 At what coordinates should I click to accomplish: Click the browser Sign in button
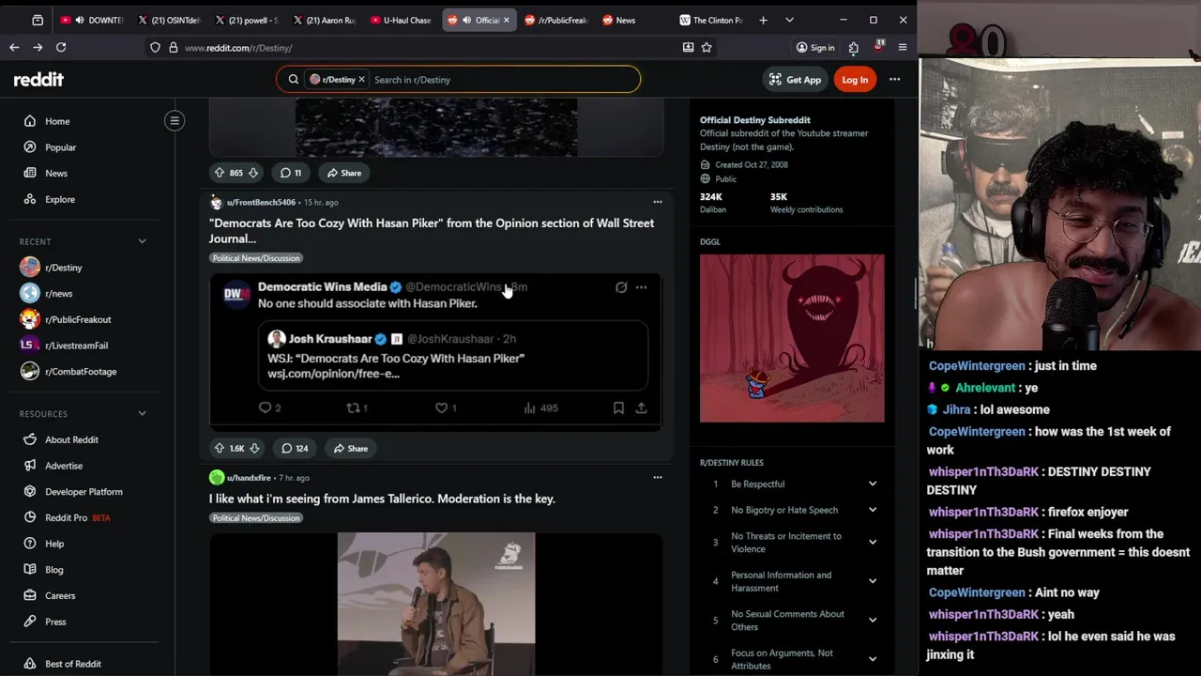pos(815,47)
